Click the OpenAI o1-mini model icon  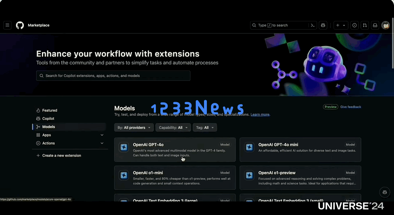pyautogui.click(x=124, y=175)
